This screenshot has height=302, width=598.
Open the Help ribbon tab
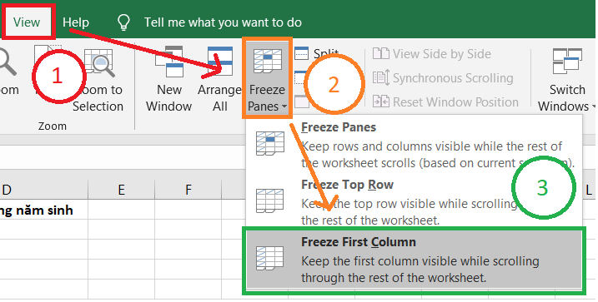76,22
